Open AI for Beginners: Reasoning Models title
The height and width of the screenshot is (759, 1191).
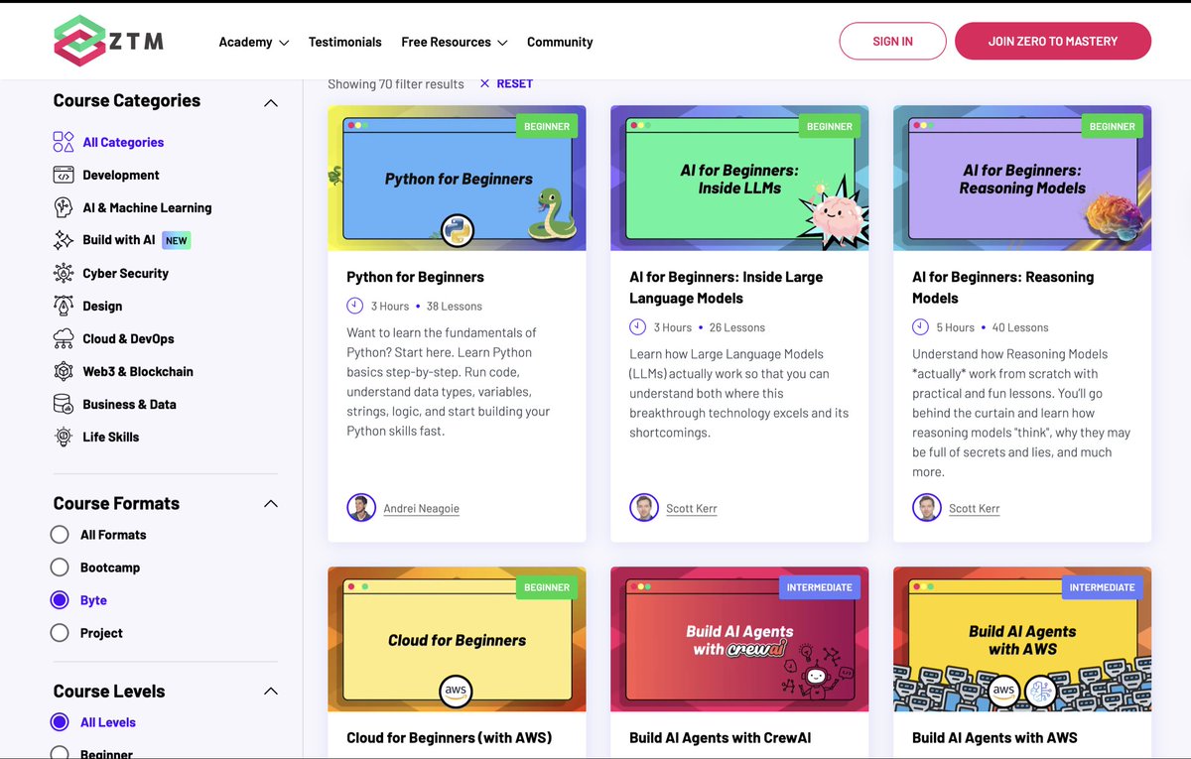point(1002,288)
